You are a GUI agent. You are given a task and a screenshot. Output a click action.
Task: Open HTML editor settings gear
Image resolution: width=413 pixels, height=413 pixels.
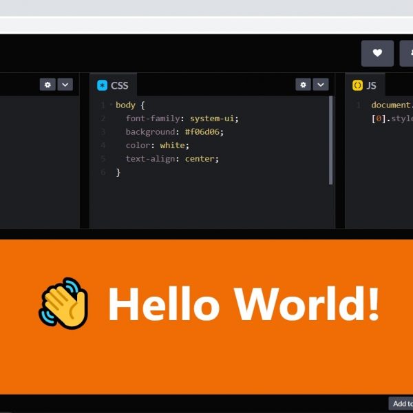click(47, 85)
